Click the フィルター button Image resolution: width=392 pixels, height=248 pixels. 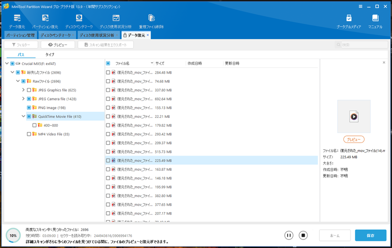21,45
